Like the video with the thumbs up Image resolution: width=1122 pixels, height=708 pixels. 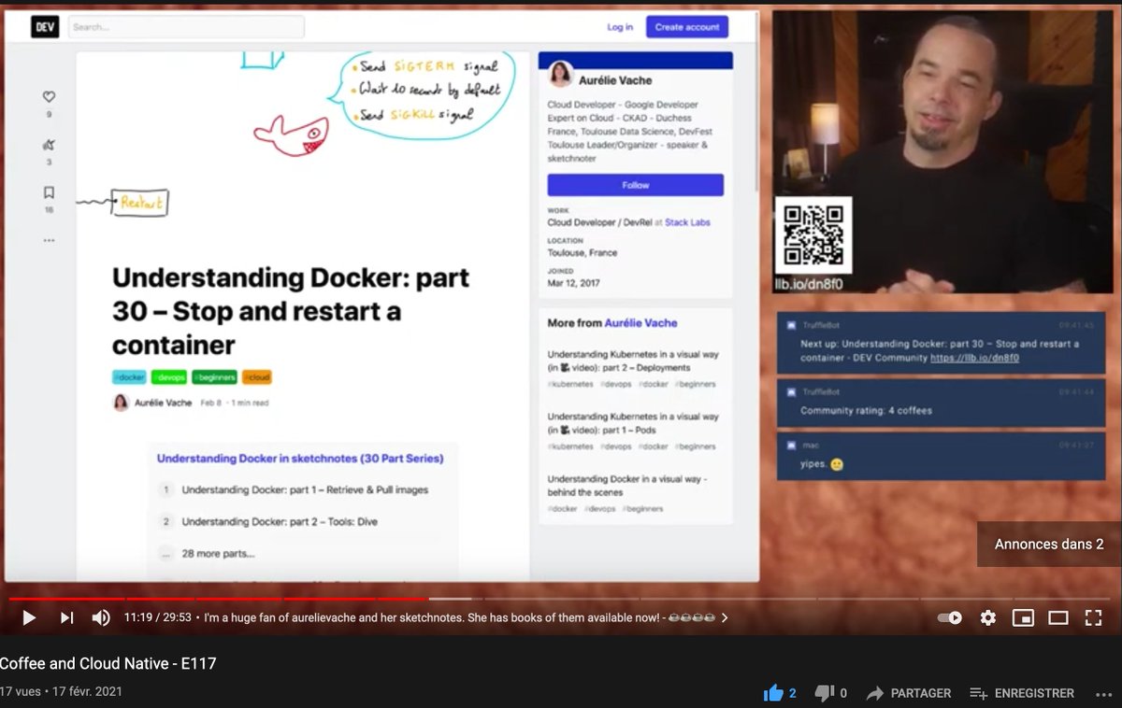tap(777, 692)
